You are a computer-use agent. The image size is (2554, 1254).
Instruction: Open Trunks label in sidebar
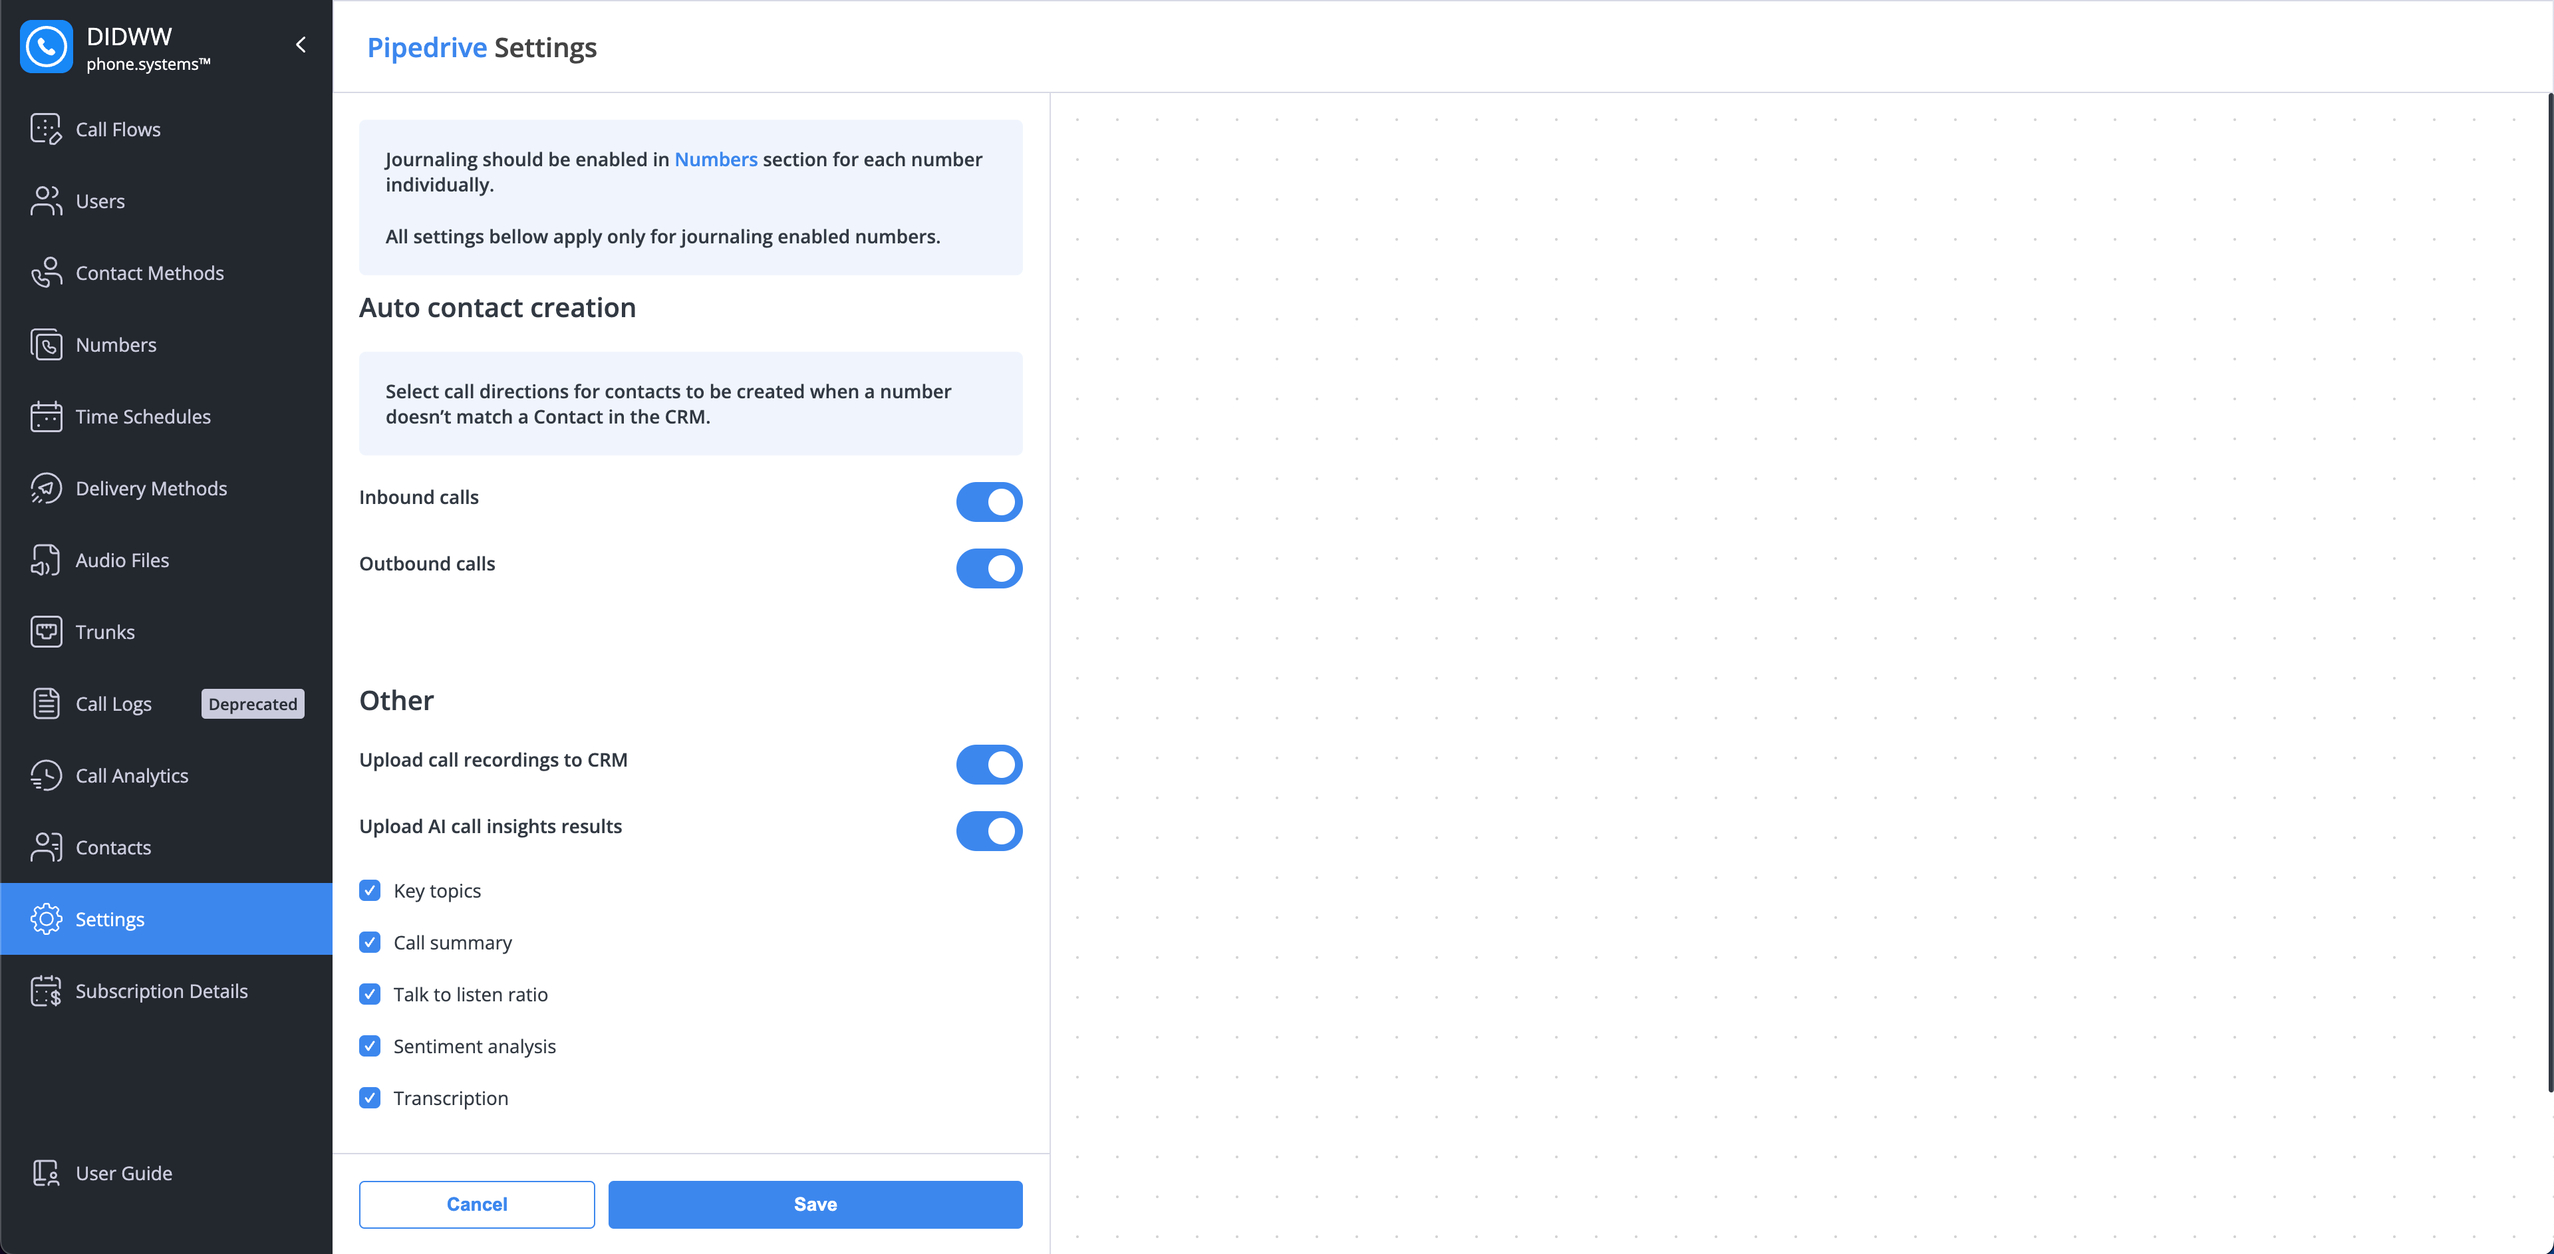pos(105,632)
